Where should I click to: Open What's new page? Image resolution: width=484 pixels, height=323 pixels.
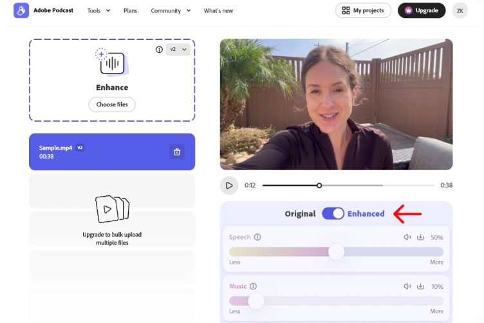pos(218,11)
